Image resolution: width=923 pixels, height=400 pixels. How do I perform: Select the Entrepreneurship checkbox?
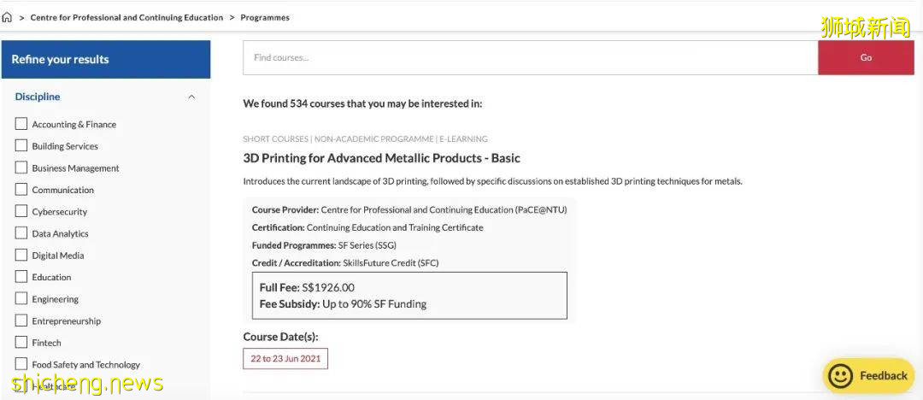coord(21,321)
